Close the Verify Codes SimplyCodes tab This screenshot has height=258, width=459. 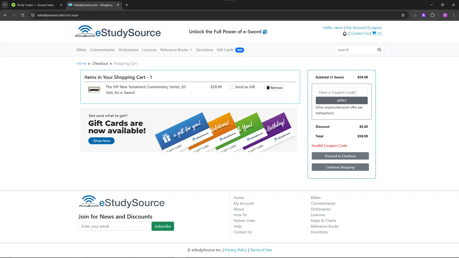click(61, 5)
